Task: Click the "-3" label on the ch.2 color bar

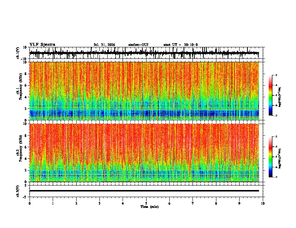Action: click(275, 137)
